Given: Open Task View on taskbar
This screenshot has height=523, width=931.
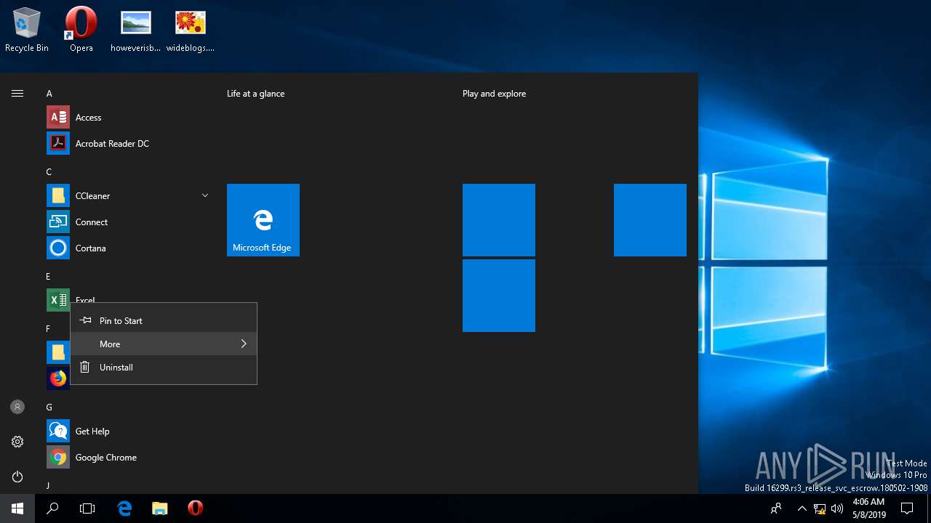Looking at the screenshot, I should pyautogui.click(x=87, y=508).
